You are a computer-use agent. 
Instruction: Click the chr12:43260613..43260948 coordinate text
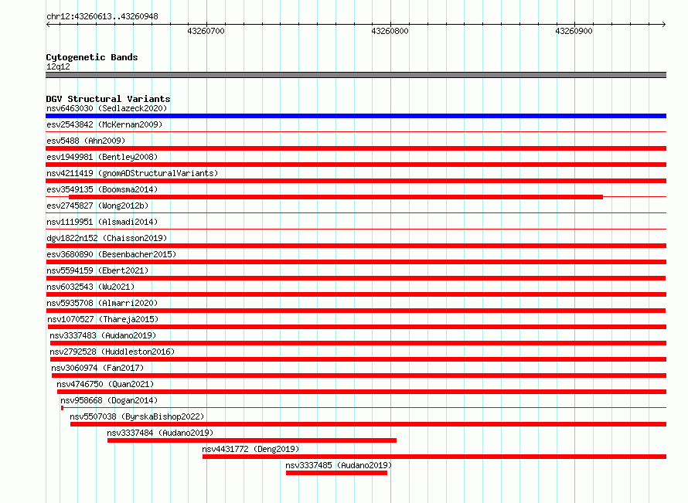click(x=102, y=16)
